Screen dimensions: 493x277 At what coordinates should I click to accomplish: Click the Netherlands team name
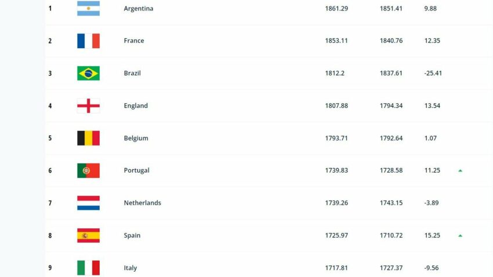[x=142, y=203]
